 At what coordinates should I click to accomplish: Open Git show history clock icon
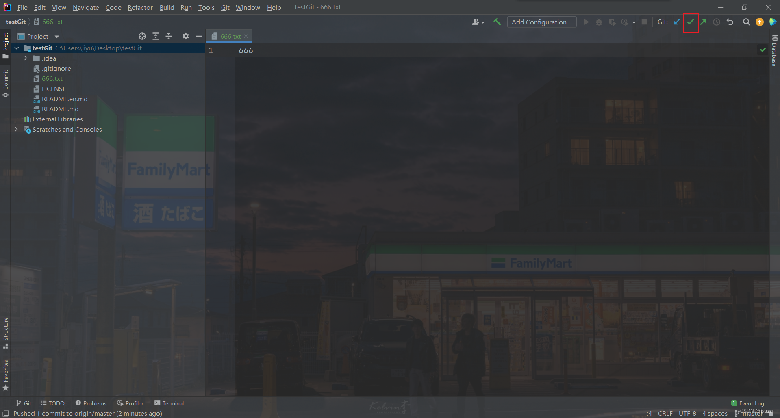tap(717, 22)
